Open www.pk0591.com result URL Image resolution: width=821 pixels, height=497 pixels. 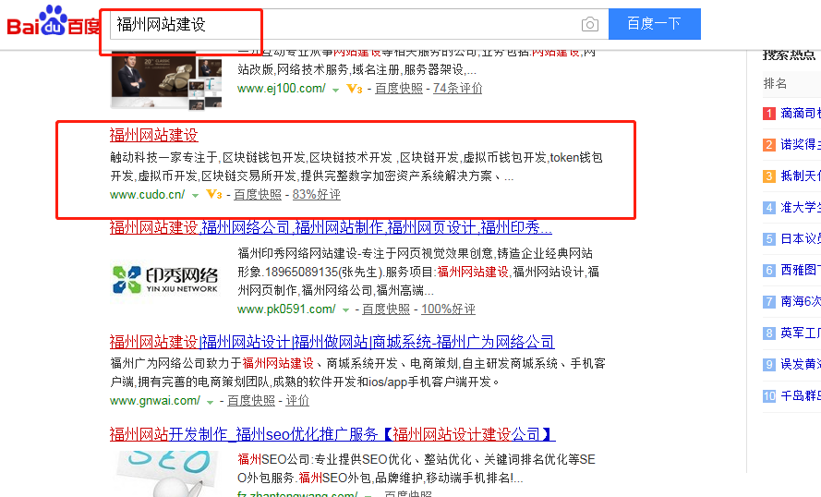click(x=286, y=309)
